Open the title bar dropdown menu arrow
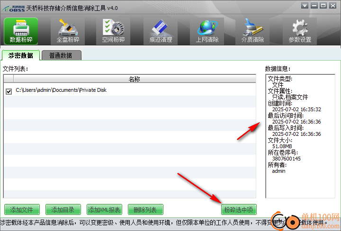The image size is (341, 231). 305,6
